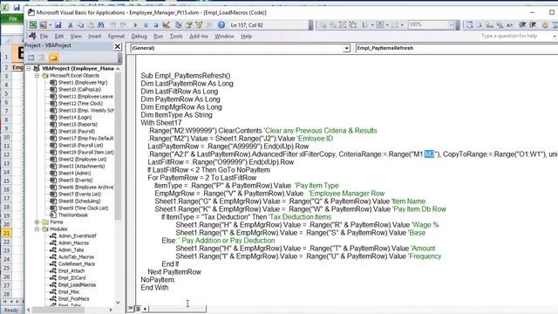Select ThisWorkbook in project tree
This screenshot has width=558, height=314.
click(72, 215)
